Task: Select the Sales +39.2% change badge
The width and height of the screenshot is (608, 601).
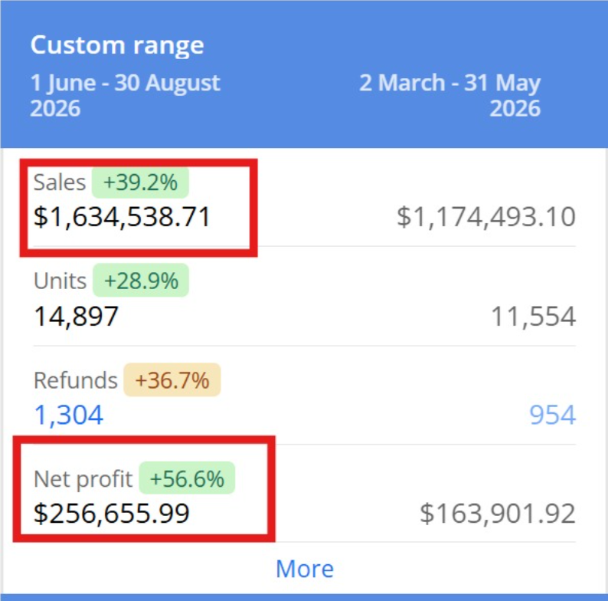Action: point(140,182)
